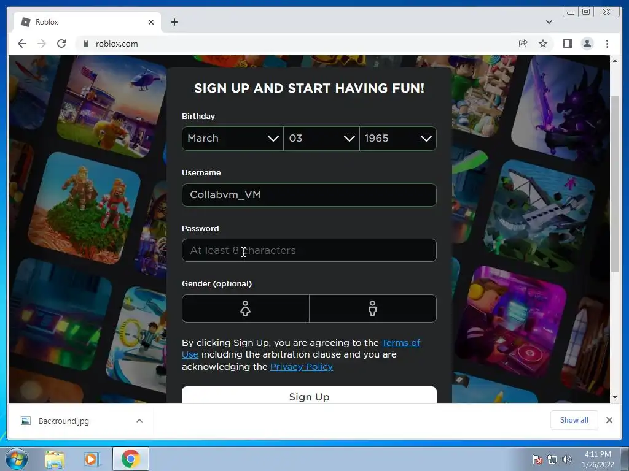Open a new browser tab
This screenshot has width=629, height=471.
pyautogui.click(x=174, y=22)
